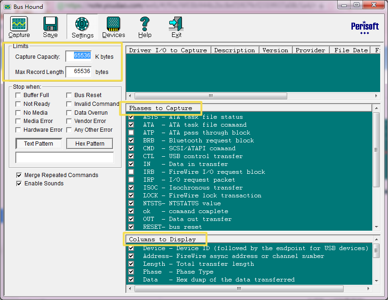Click driver list scroll left arrow

coord(130,96)
